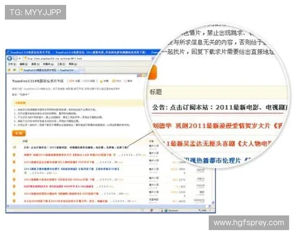Click the browser Forward arrow button
The image size is (294, 235).
[15, 58]
